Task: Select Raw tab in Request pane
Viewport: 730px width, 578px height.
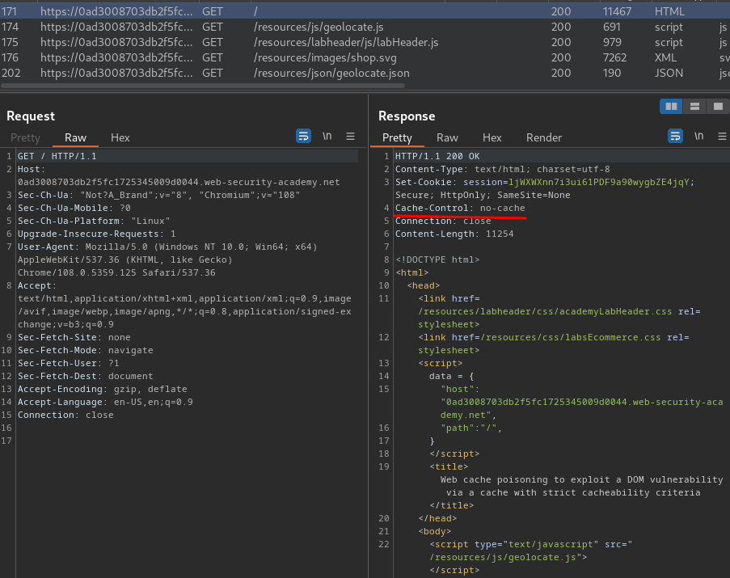Action: click(x=75, y=137)
